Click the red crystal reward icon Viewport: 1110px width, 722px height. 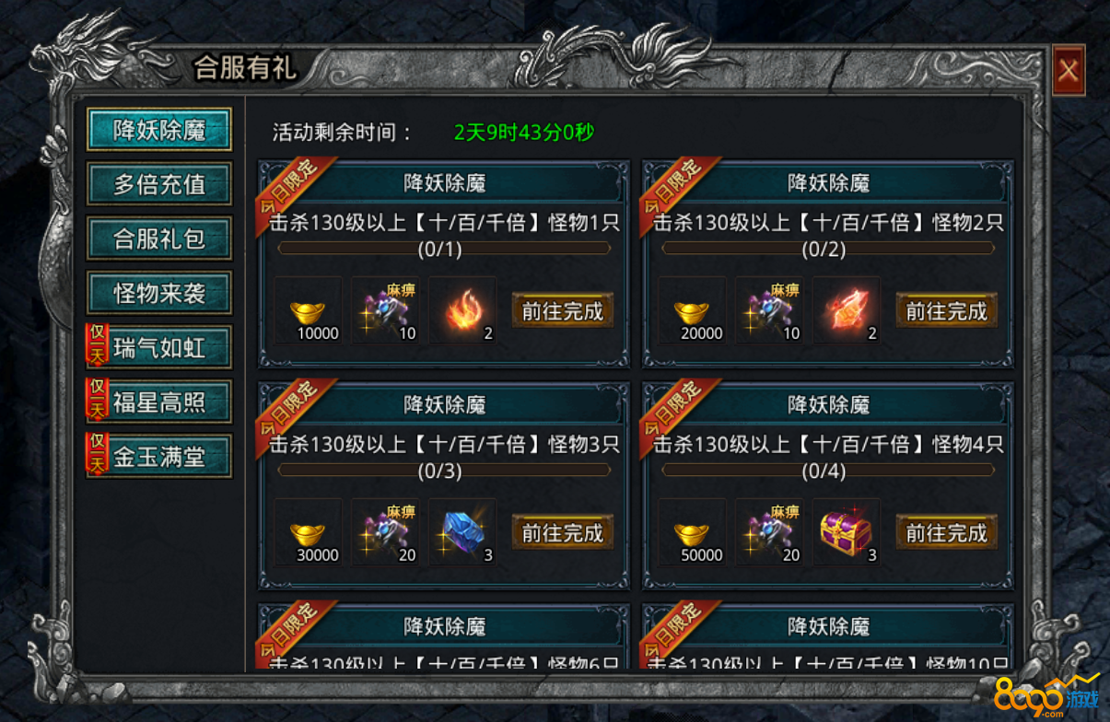tap(847, 310)
